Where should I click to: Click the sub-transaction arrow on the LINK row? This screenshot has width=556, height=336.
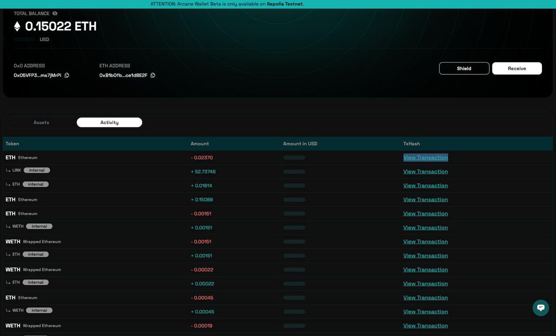click(6, 170)
